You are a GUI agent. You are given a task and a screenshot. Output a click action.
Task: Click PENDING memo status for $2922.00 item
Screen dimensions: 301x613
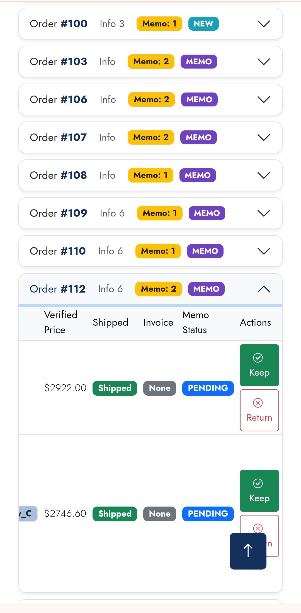click(x=208, y=388)
